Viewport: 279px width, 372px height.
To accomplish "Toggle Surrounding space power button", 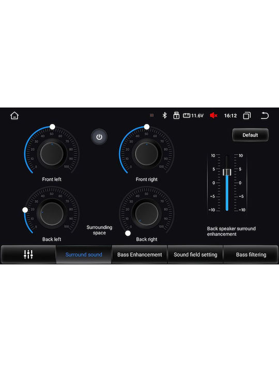I will tap(99, 137).
